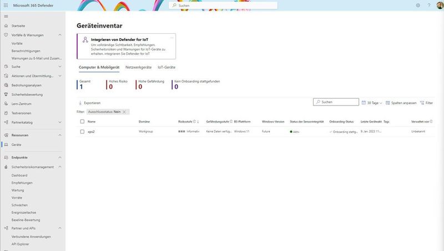Click the Sicherheitsrisikomanagement icon
This screenshot has width=444, height=251.
(x=6, y=167)
